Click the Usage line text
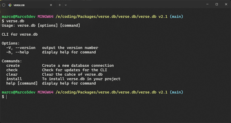The image size is (231, 123). pyautogui.click(x=41, y=26)
